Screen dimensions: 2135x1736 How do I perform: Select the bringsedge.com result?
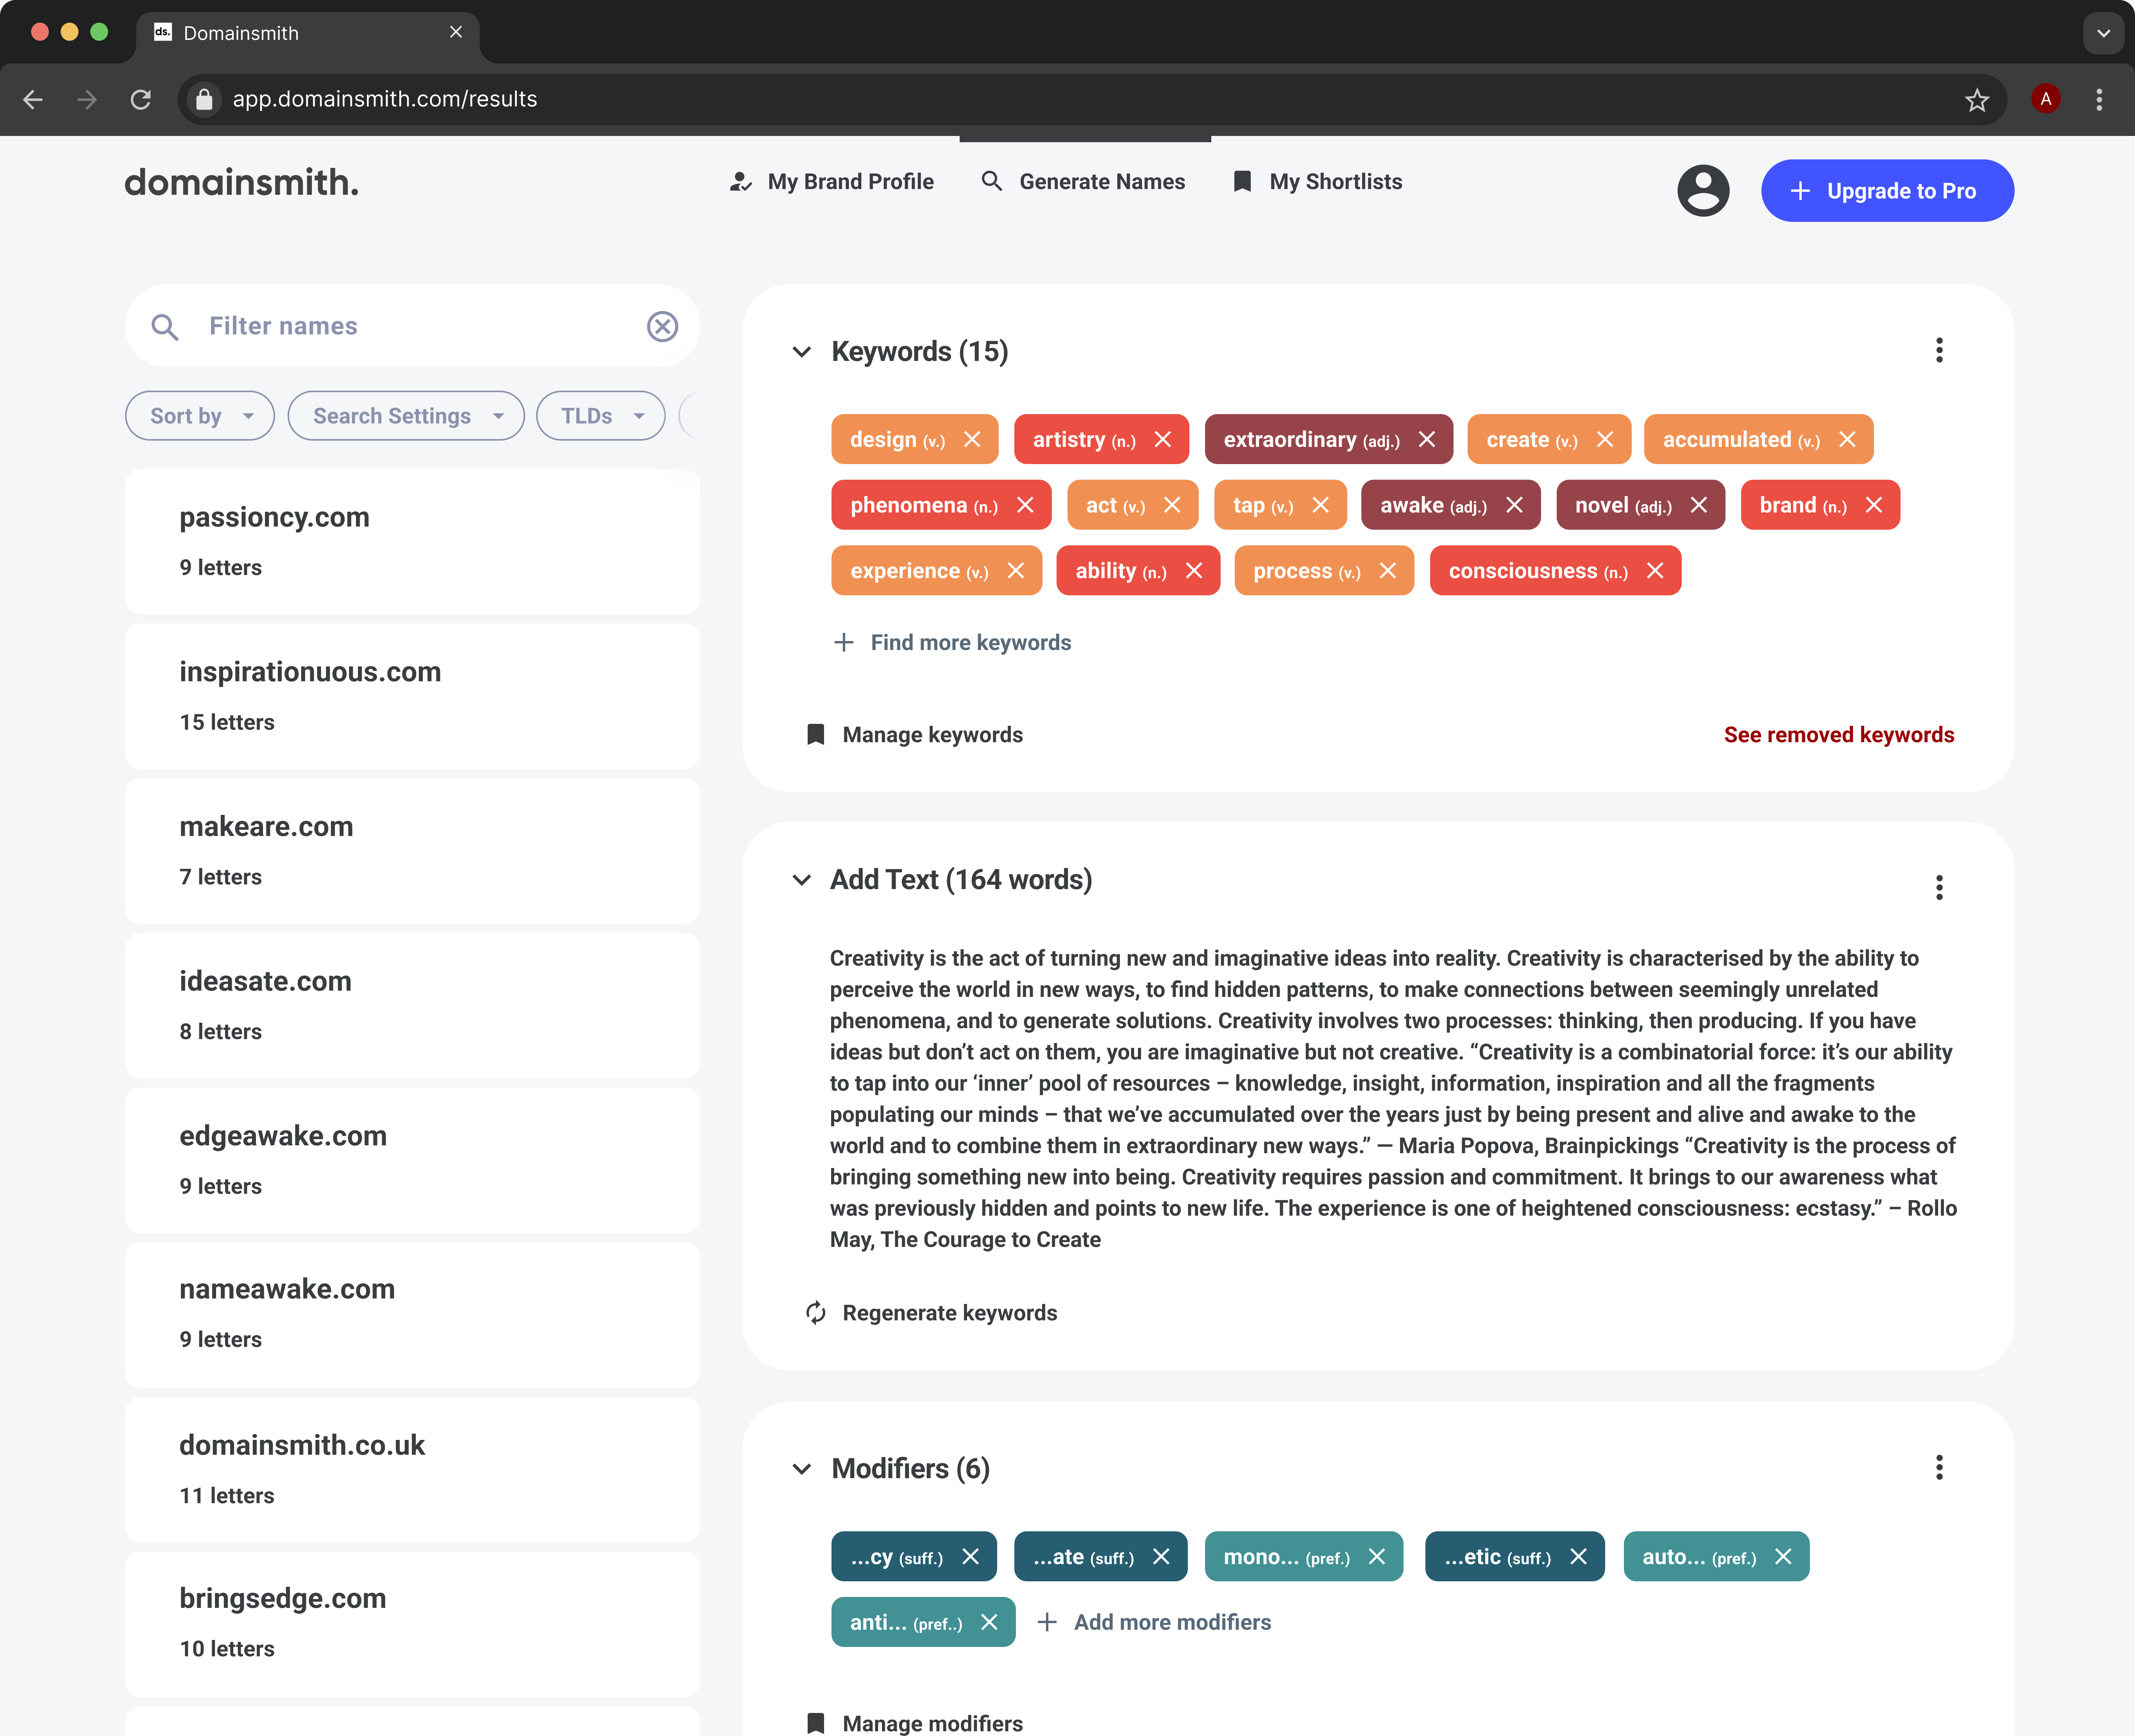coord(412,1623)
